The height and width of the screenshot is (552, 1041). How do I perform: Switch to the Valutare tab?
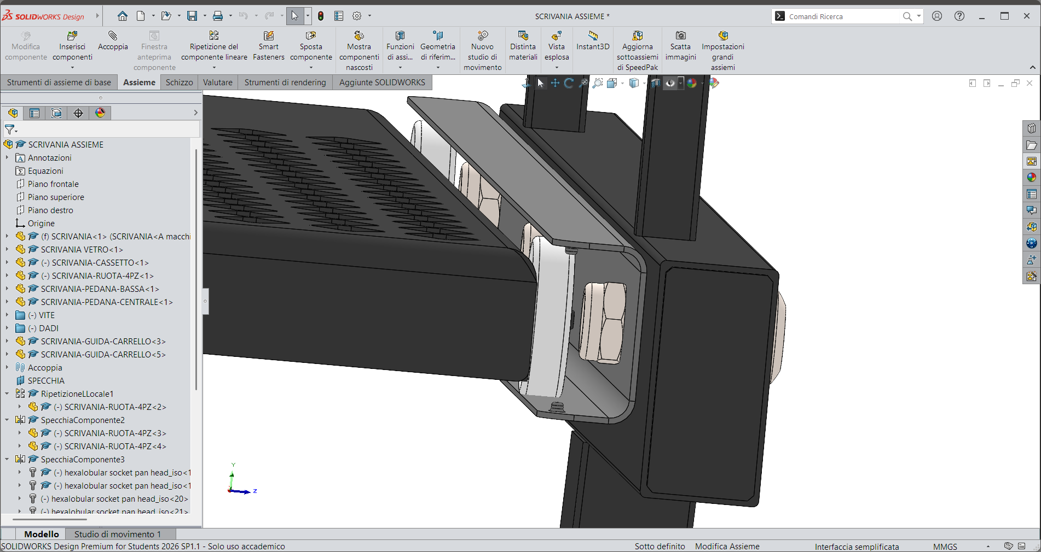point(218,82)
